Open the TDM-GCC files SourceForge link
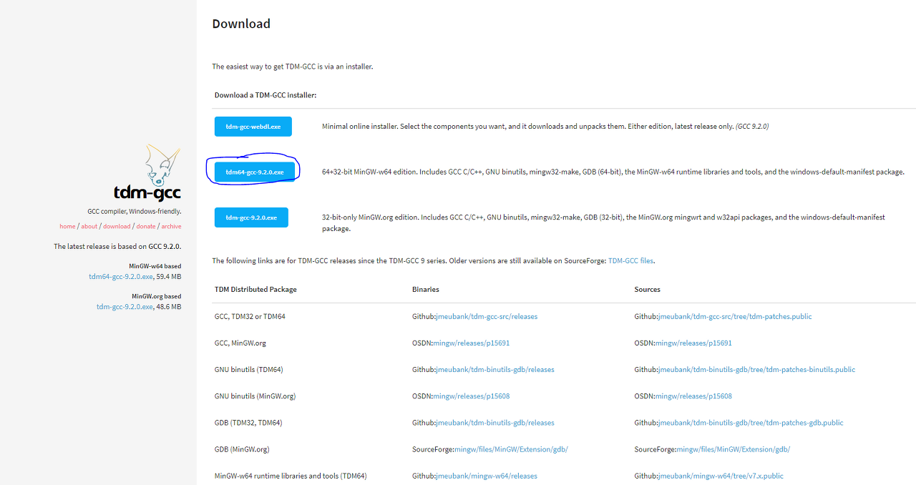916x485 pixels. (x=630, y=261)
